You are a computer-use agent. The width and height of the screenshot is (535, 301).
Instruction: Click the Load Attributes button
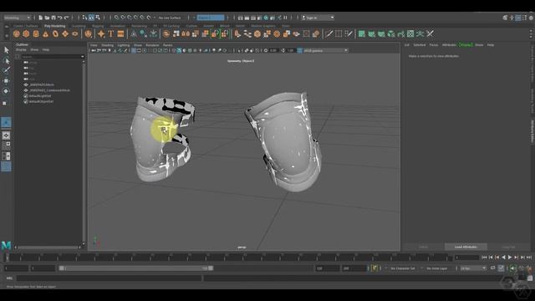(466, 247)
